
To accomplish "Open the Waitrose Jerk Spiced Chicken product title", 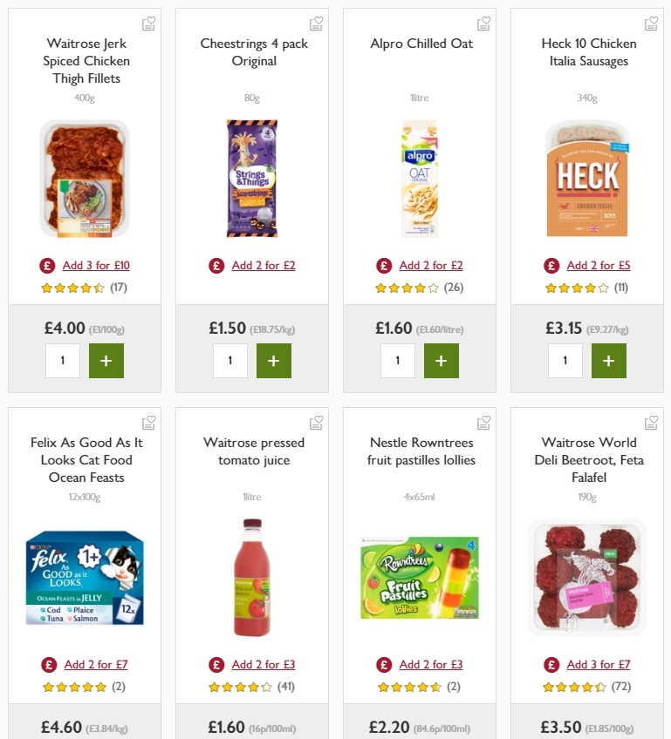I will coord(85,61).
